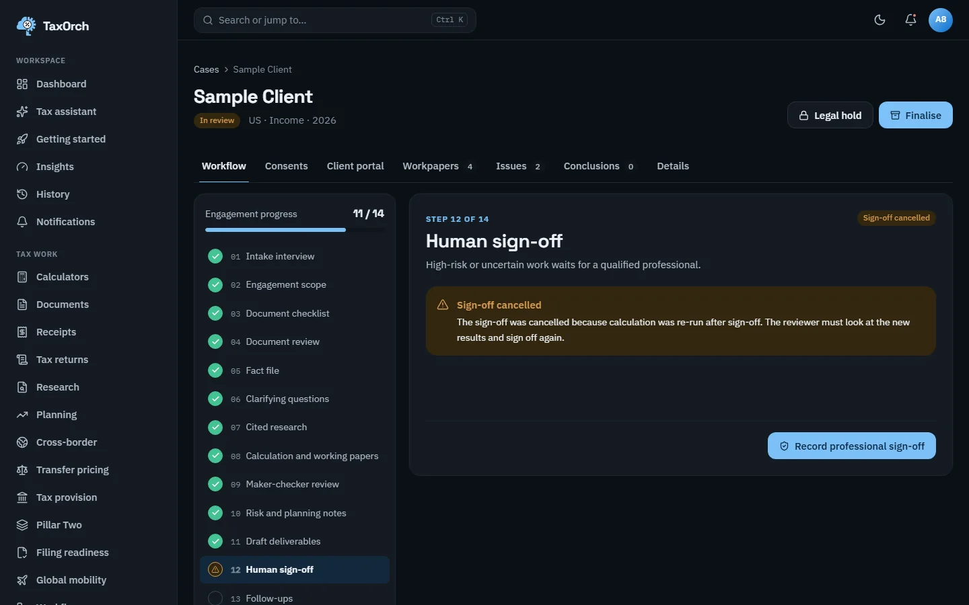969x605 pixels.
Task: Open Research section
Action: tap(89, 387)
